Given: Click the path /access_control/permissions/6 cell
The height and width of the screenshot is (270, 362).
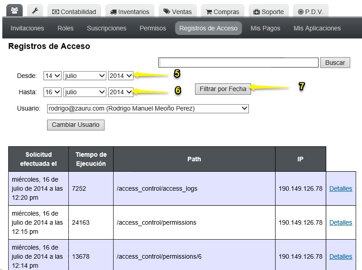Looking at the screenshot, I should pos(194,255).
